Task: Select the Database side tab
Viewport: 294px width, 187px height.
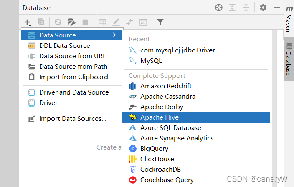Action: [289, 59]
